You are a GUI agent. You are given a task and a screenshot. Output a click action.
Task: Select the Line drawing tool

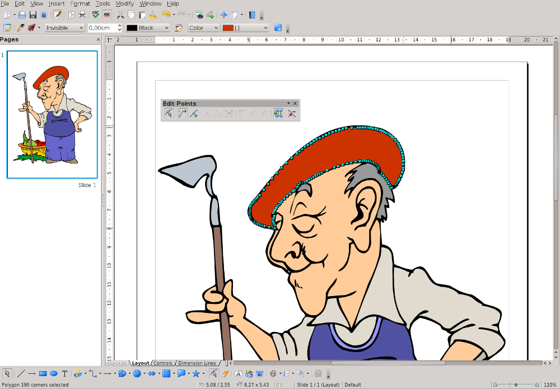pyautogui.click(x=21, y=374)
